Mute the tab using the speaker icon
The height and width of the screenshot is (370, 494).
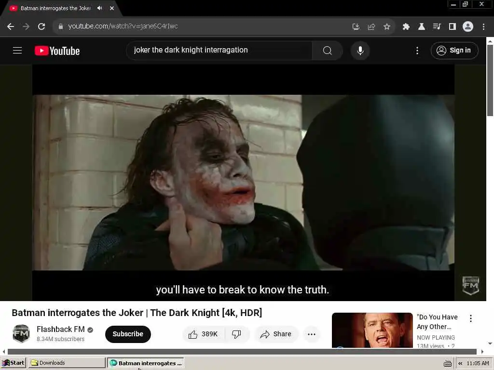[99, 8]
